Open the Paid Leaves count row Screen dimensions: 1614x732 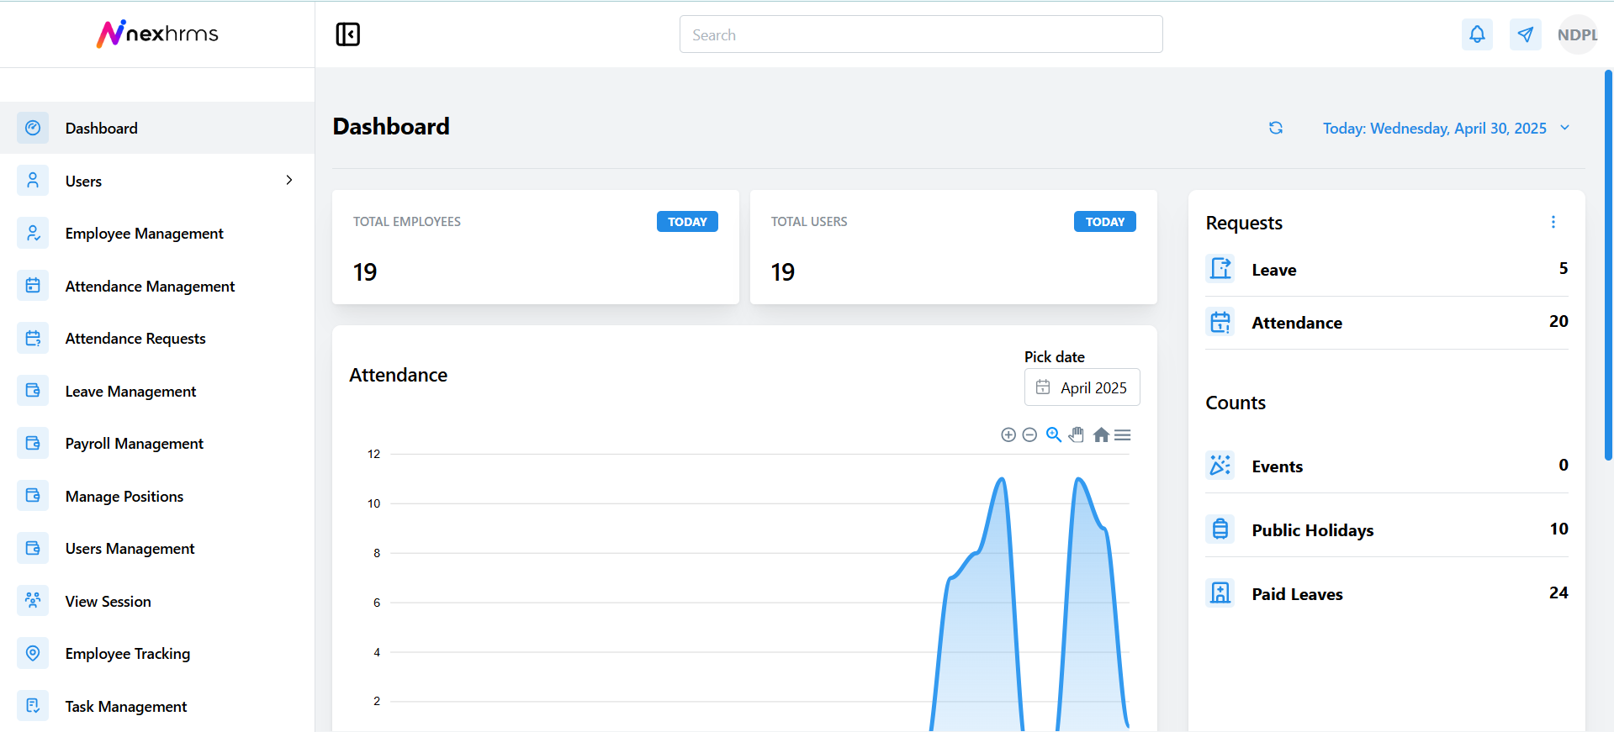coord(1387,594)
